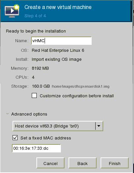The height and width of the screenshot is (173, 134).
Task: Select the Host device vif63.3 bridge combo box
Action: (58, 126)
